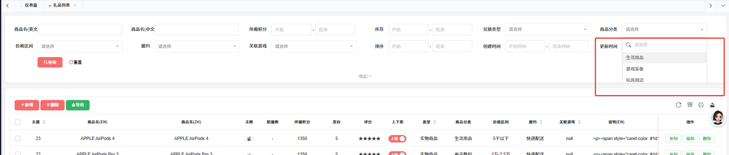This screenshot has height=155, width=729.
Task: Choose 玩具周边 from category list
Action: tap(664, 80)
